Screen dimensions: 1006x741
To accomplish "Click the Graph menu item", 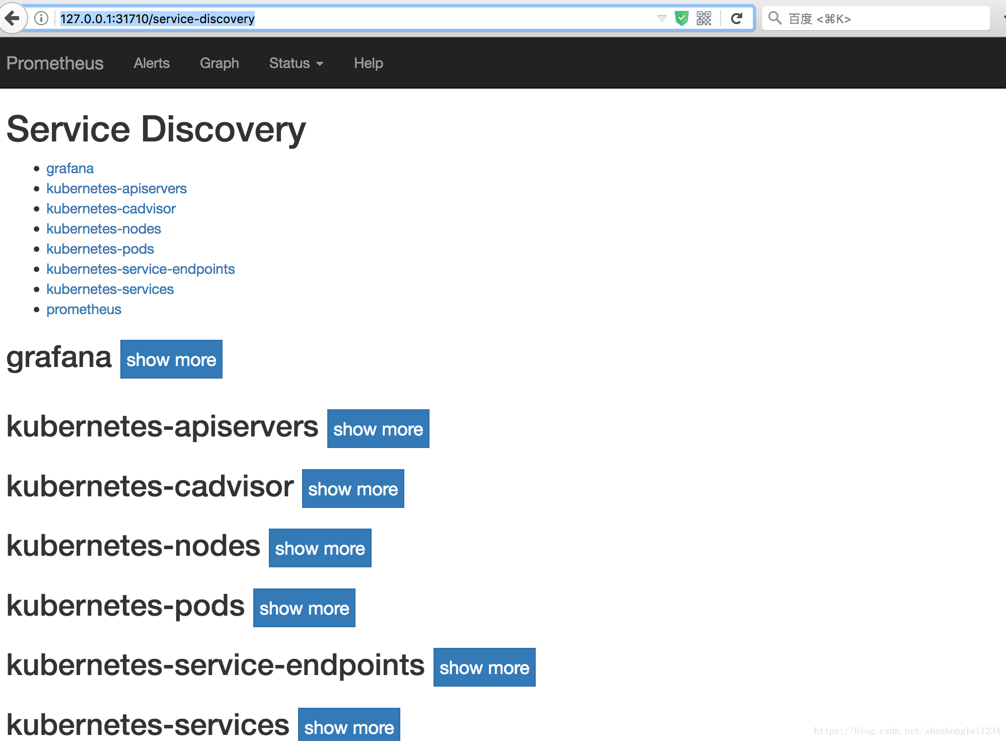I will coord(220,63).
